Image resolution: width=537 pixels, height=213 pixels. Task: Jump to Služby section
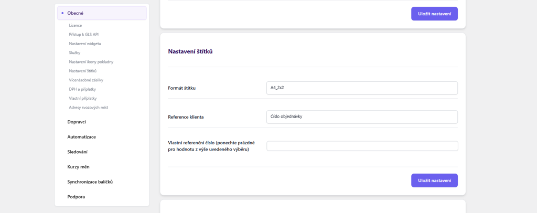tap(74, 53)
